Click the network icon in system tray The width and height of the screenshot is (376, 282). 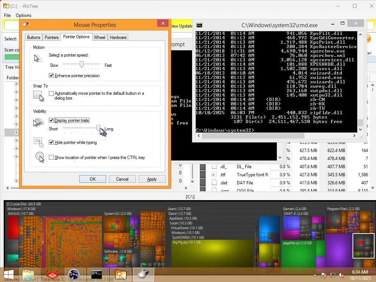333,275
